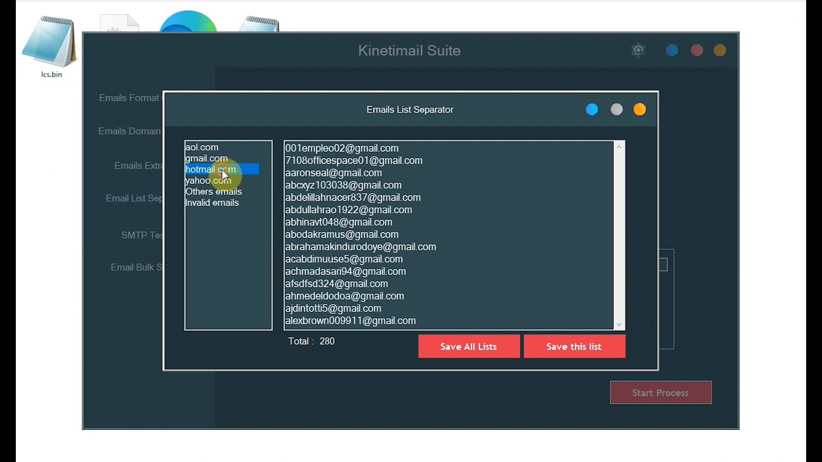The width and height of the screenshot is (822, 462).
Task: Click the red circle in the main window title bar
Action: pos(697,50)
